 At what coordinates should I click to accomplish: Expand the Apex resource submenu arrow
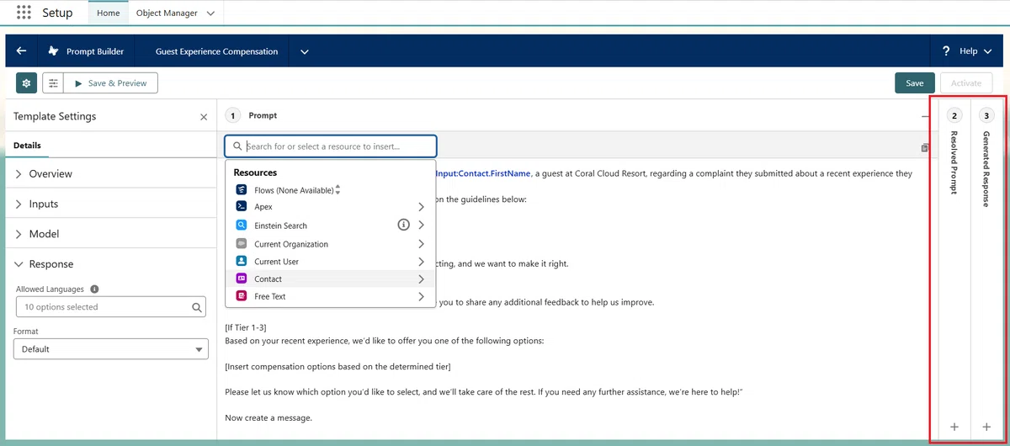421,206
